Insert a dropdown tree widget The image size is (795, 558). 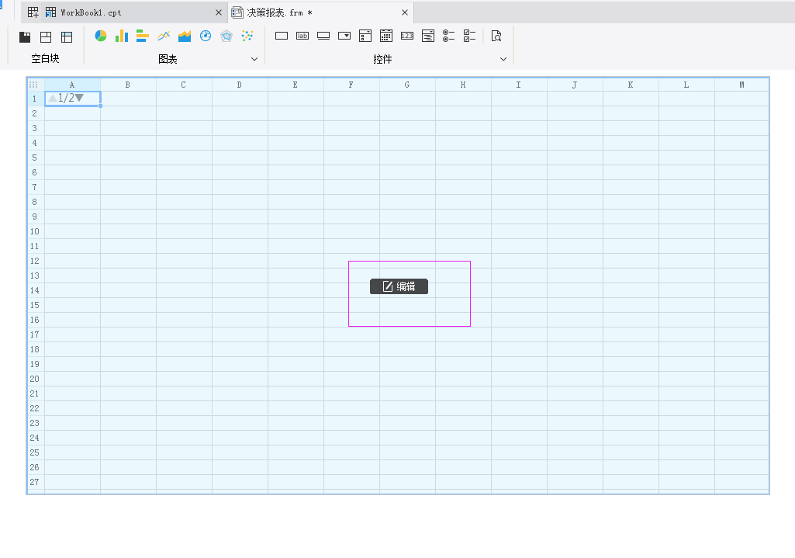tap(428, 36)
